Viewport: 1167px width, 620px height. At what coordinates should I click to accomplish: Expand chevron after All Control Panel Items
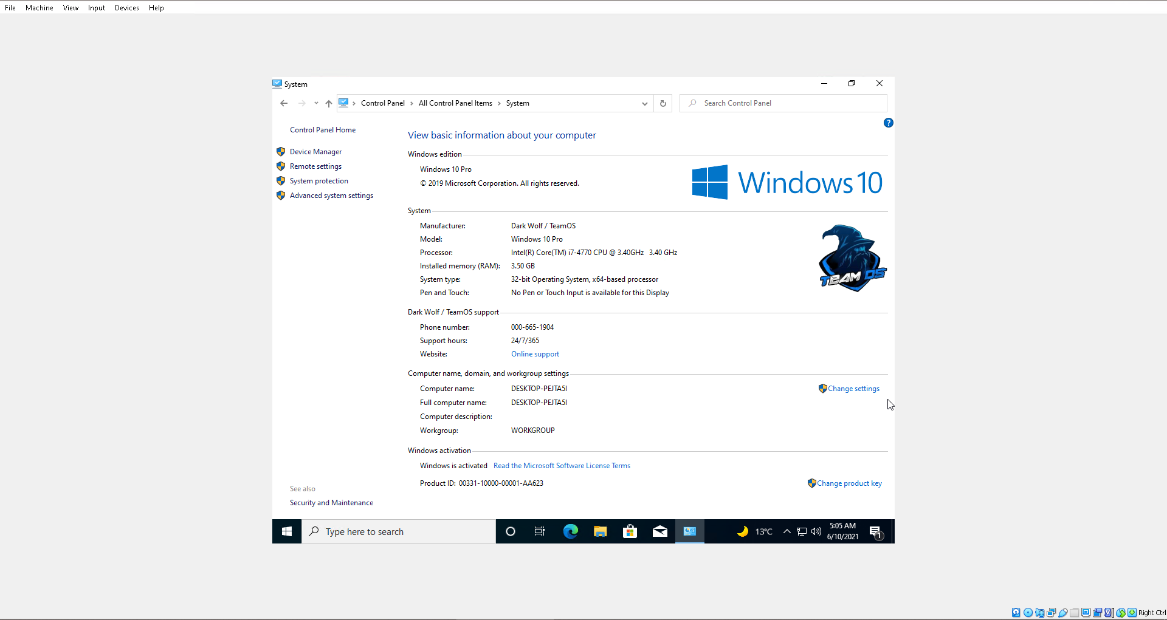(x=499, y=103)
